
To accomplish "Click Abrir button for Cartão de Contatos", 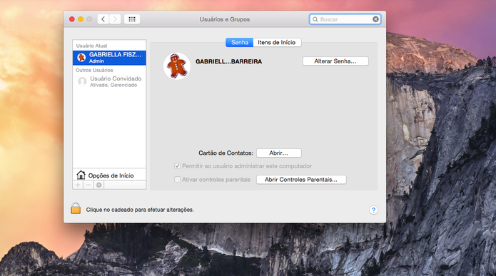I will click(278, 153).
